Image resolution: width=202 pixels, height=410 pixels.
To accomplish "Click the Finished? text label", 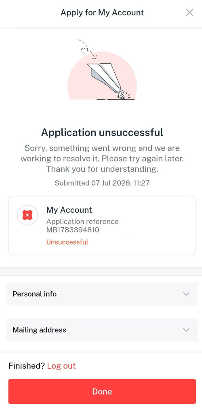I will click(27, 366).
